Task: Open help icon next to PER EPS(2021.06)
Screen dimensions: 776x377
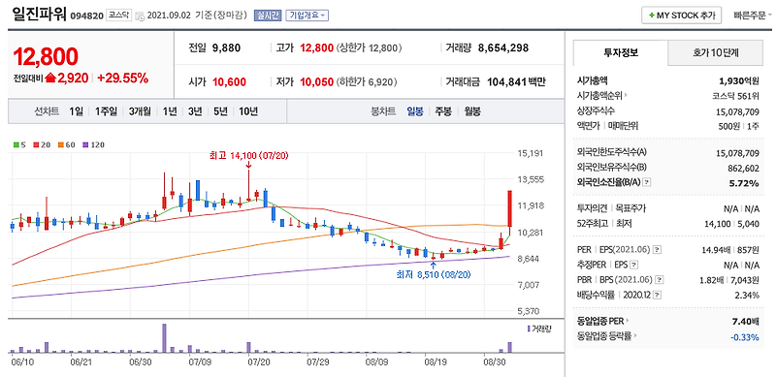Action: 657,249
